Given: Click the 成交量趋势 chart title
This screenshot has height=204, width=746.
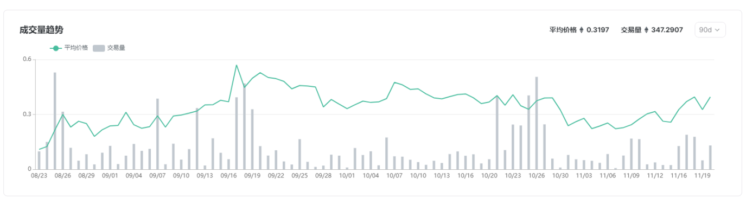Looking at the screenshot, I should coord(41,30).
